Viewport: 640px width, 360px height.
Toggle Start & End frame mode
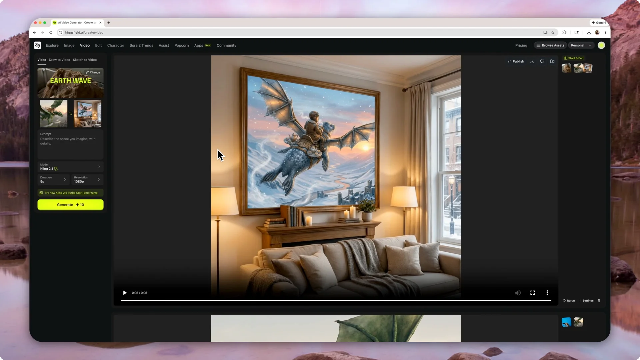coord(574,58)
